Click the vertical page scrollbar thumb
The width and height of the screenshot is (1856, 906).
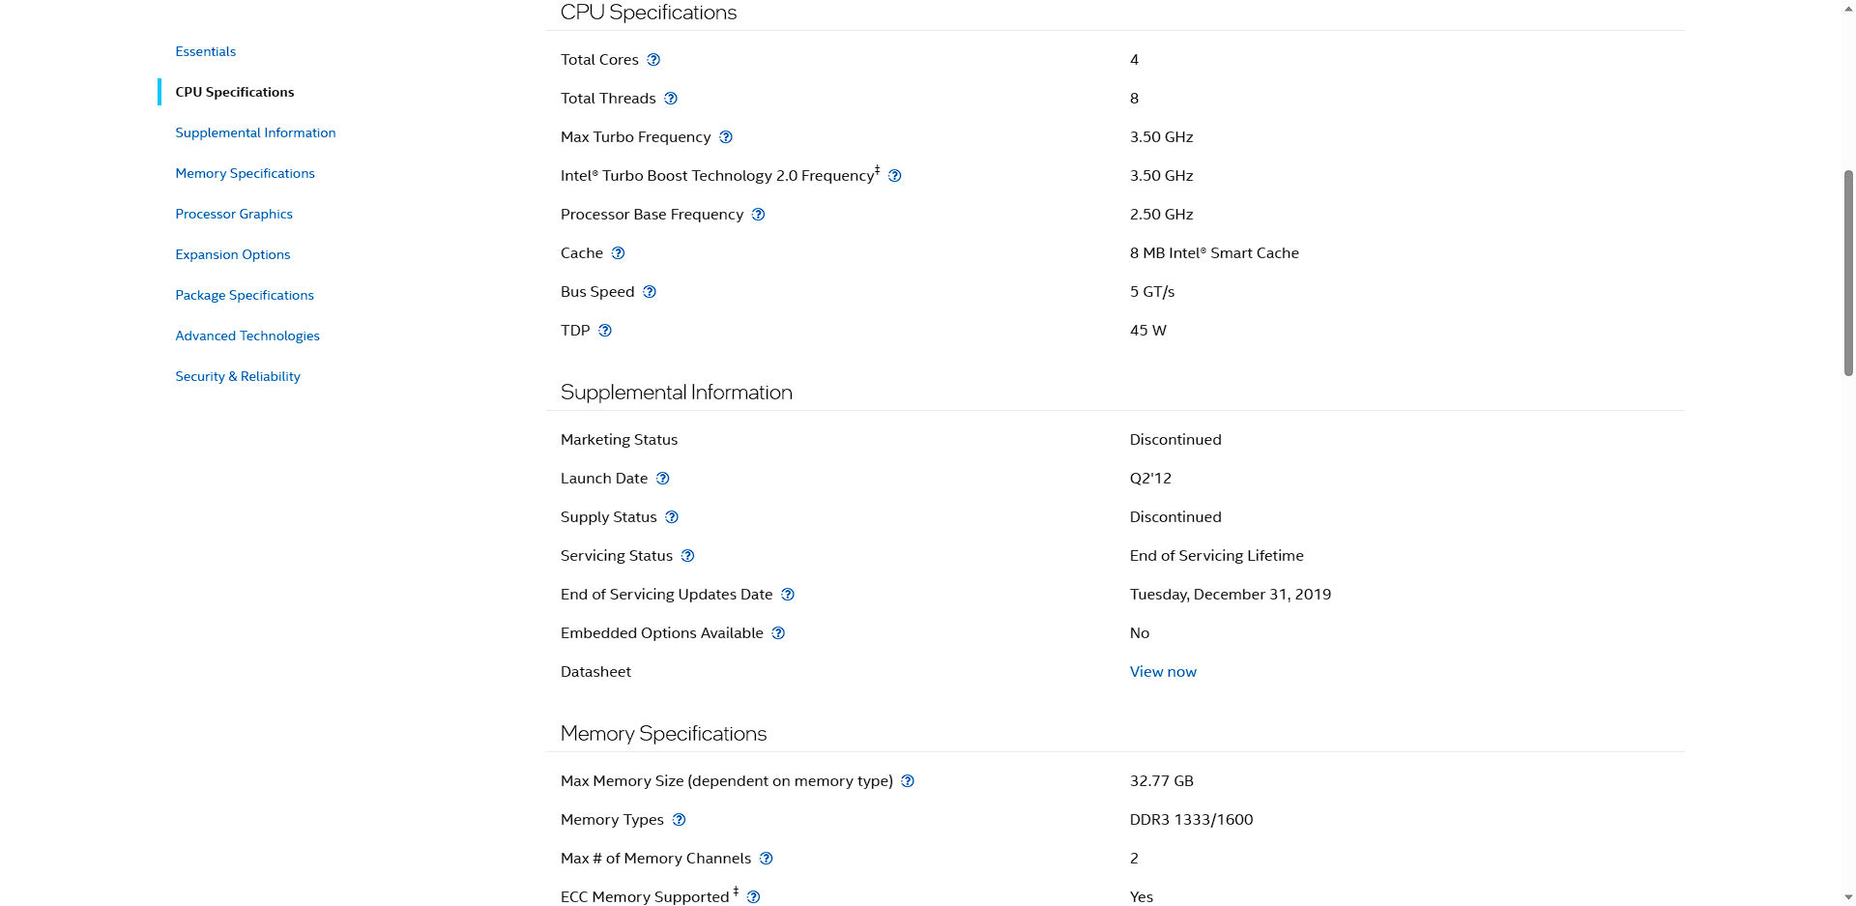[1848, 273]
